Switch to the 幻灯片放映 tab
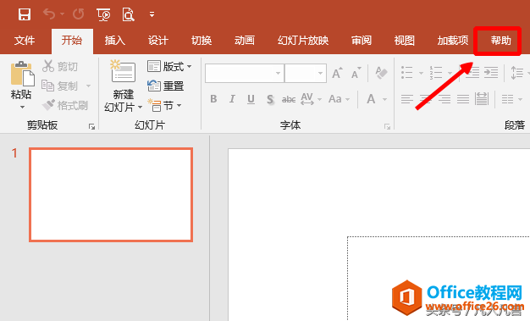Screen dimensions: 530x321 (303, 41)
